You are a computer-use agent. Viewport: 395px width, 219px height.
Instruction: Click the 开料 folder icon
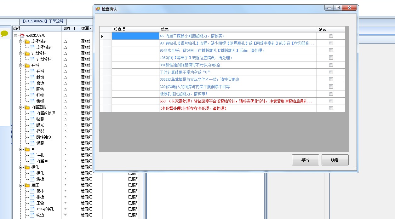click(x=27, y=65)
